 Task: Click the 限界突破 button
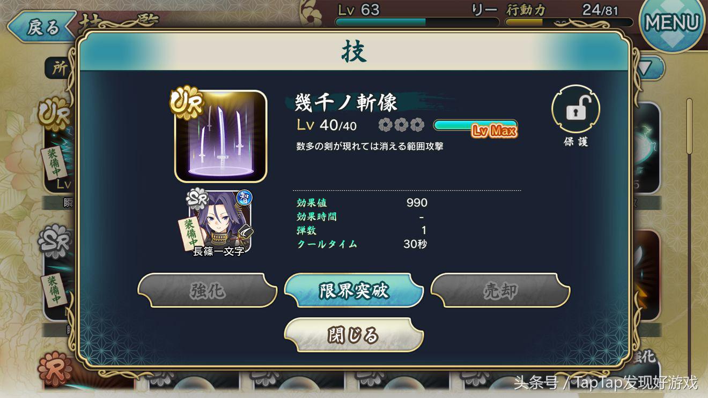(354, 291)
